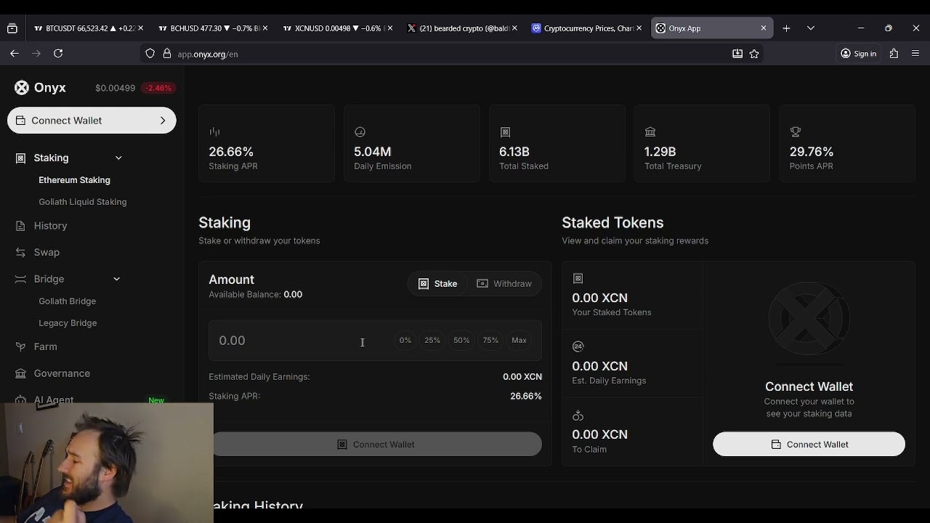
Task: Open Ethereum Staking page
Action: tap(74, 180)
